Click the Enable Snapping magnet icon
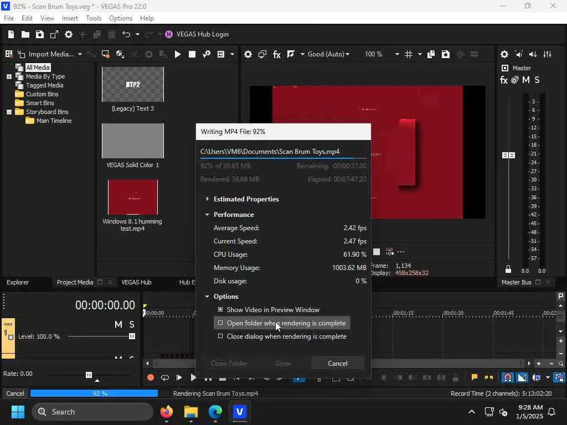Image resolution: width=567 pixels, height=425 pixels. pos(508,377)
